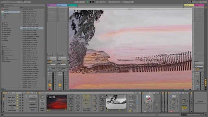The height and width of the screenshot is (117, 208).
Task: Select the highlighted FX_DEFORM file in browser
Action: point(32,28)
